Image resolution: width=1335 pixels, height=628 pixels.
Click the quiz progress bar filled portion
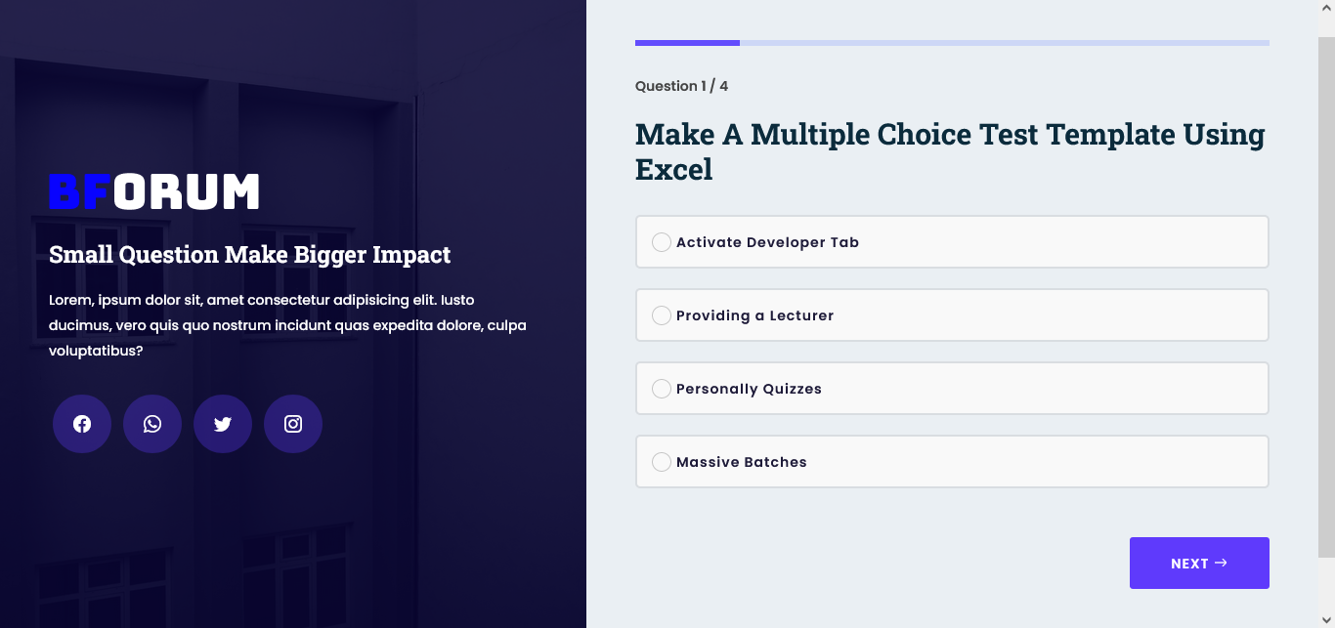(x=687, y=43)
